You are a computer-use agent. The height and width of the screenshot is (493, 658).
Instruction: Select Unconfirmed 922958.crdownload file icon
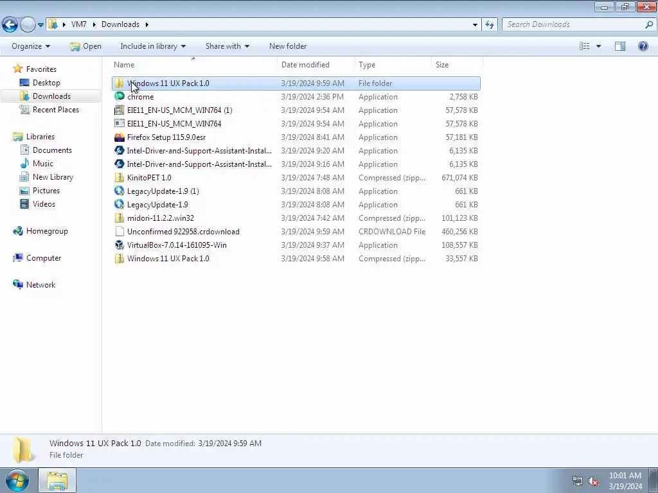pos(119,231)
